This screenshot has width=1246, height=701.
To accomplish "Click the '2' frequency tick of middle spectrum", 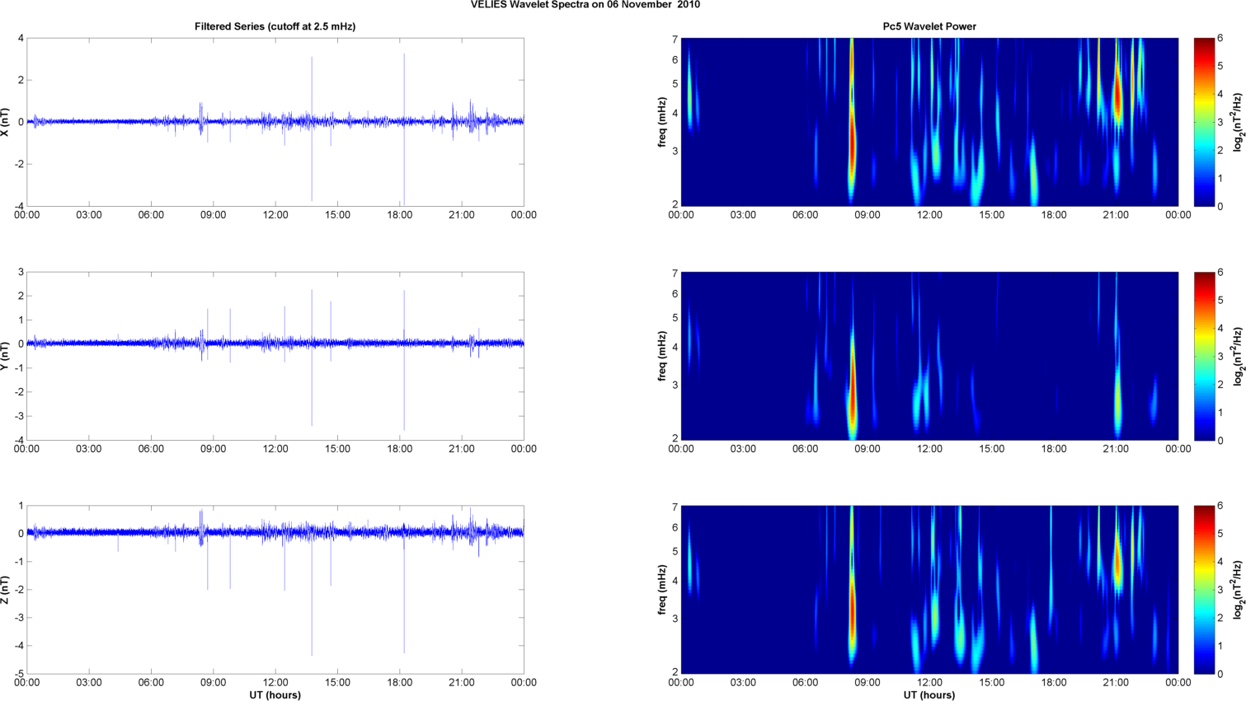I will coord(675,438).
